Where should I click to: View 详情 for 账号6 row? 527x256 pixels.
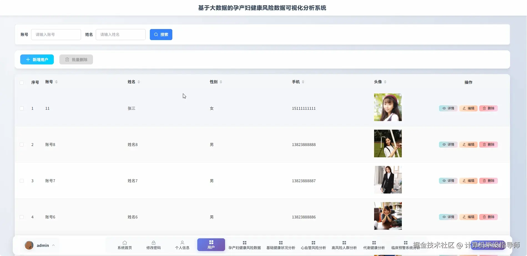pos(448,217)
